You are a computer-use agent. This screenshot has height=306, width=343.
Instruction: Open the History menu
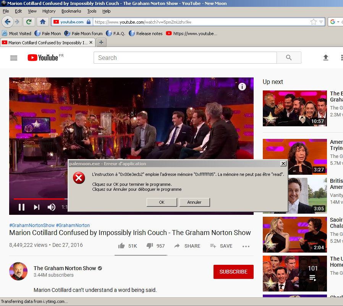pyautogui.click(x=49, y=11)
